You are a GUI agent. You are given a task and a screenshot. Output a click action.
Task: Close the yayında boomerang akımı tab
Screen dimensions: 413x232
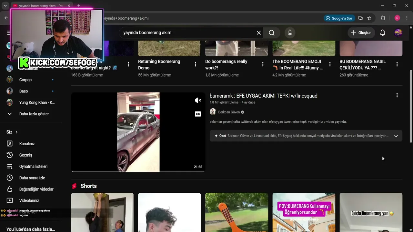(69, 6)
